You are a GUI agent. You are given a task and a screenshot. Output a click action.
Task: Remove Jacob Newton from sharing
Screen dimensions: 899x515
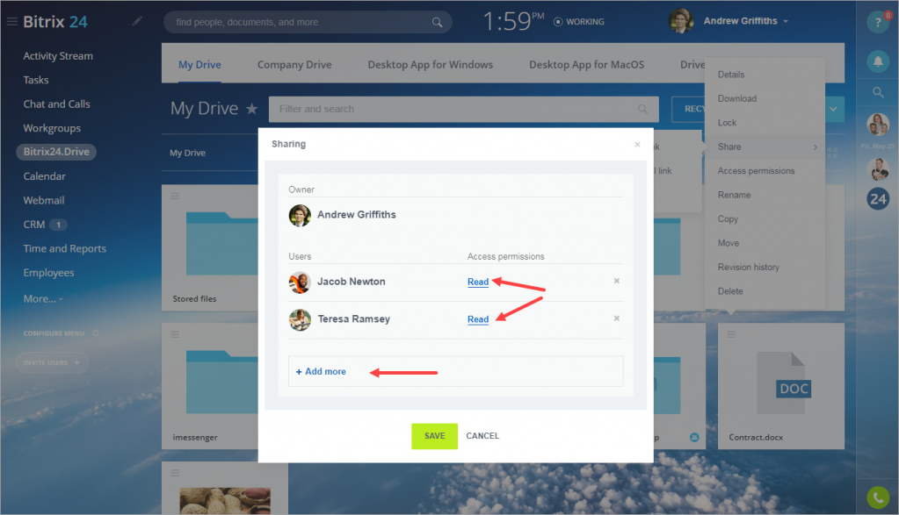coord(616,281)
